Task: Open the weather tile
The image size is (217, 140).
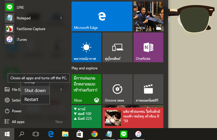Action: coord(86,47)
